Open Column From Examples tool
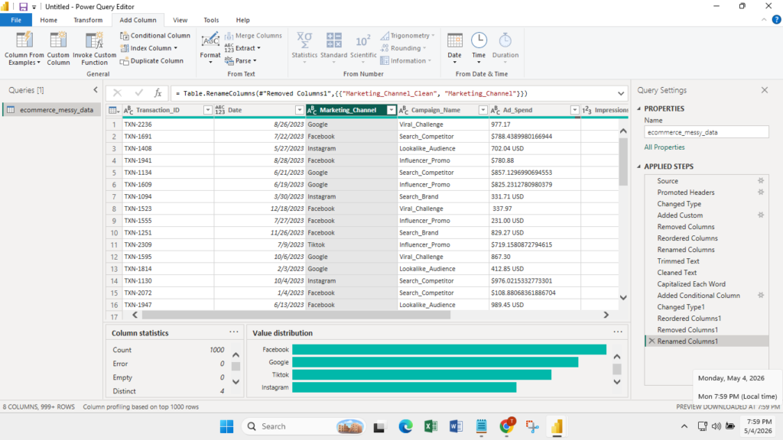This screenshot has width=783, height=440. click(x=24, y=48)
